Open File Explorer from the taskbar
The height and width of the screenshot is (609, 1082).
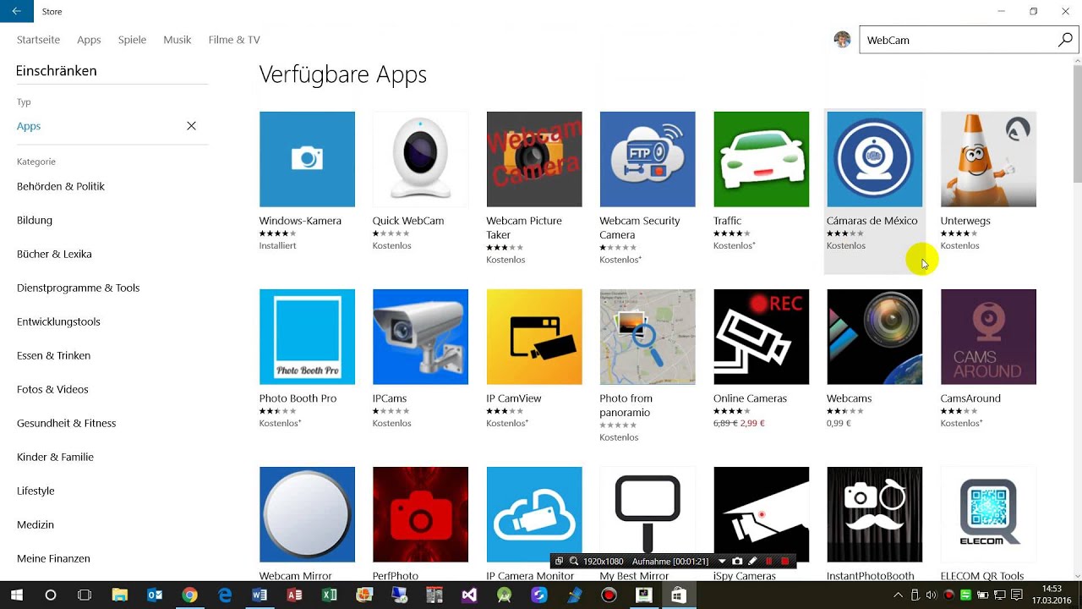119,595
